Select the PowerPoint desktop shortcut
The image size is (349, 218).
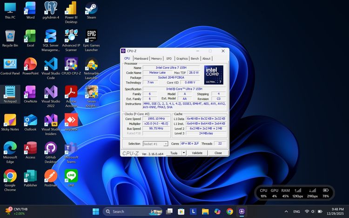tap(30, 67)
